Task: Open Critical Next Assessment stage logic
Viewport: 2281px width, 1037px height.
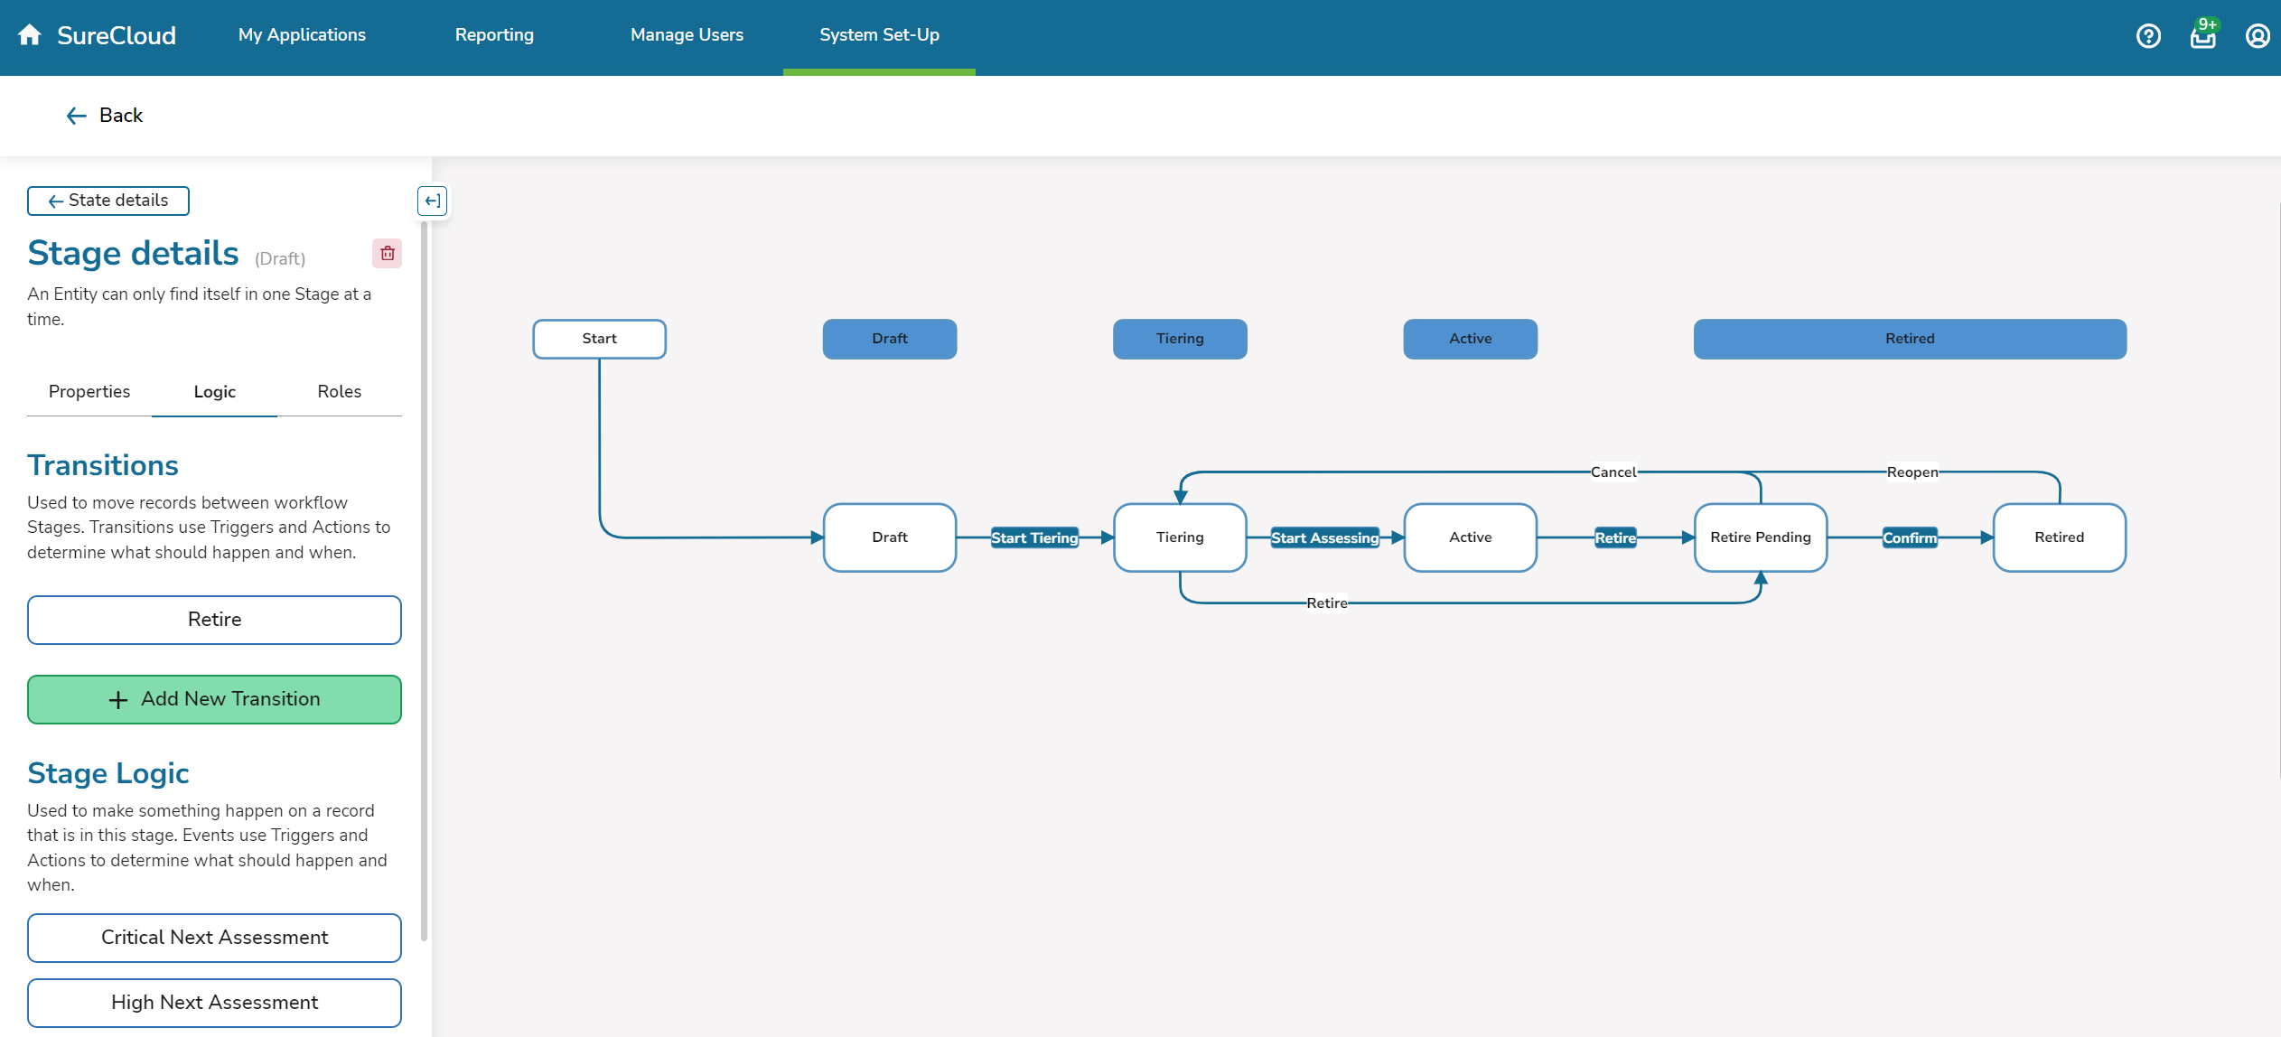Action: [x=214, y=938]
